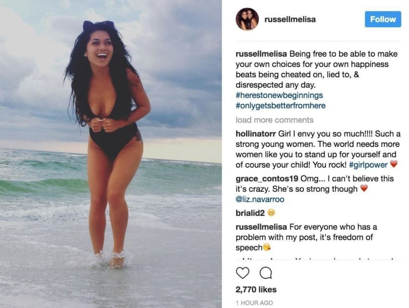Open hollinatorr commenter profile
Viewport: 409px width, 308px height.
pyautogui.click(x=256, y=134)
